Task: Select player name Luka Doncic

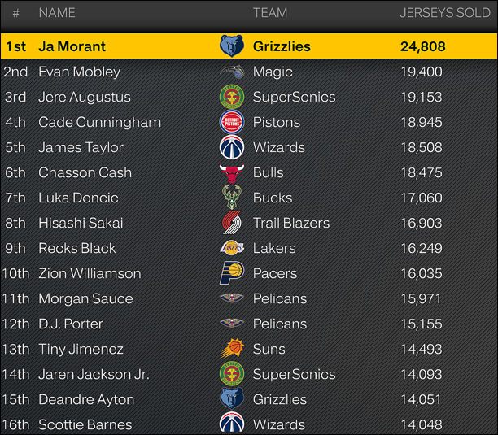Action: 78,198
